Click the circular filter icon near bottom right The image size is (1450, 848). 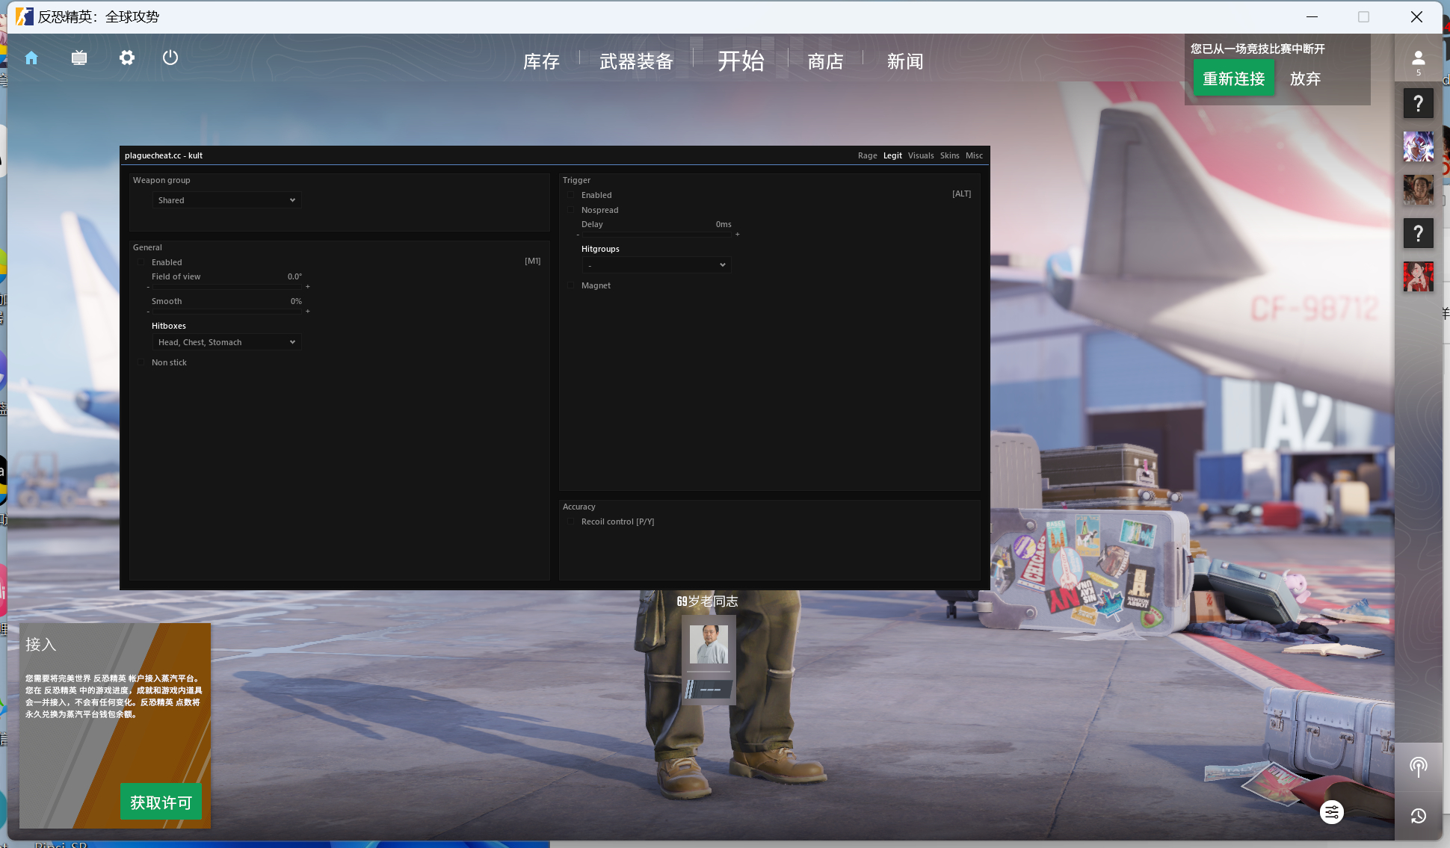(1331, 812)
